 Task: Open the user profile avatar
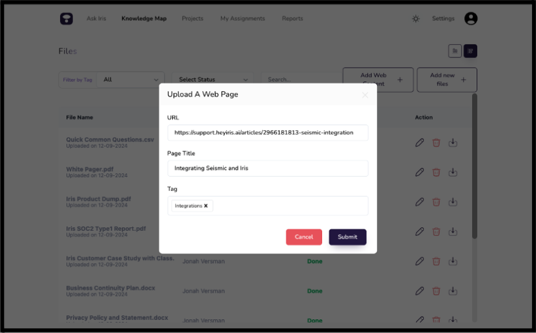click(471, 18)
